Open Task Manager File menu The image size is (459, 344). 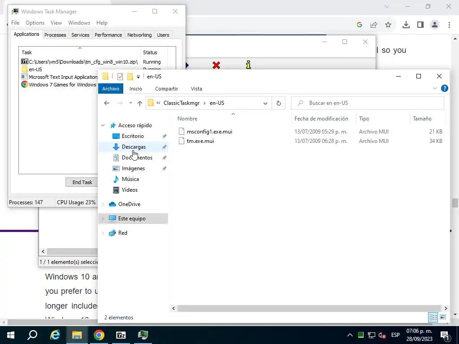(x=15, y=23)
